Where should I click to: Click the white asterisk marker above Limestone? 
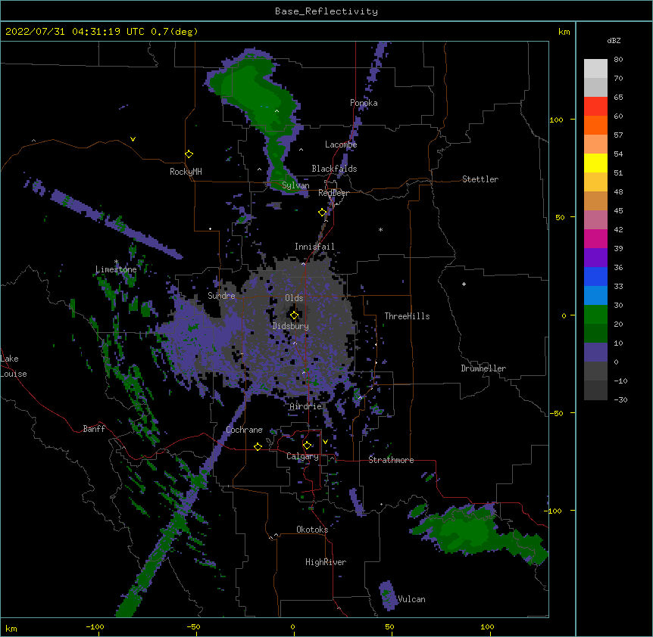click(117, 262)
